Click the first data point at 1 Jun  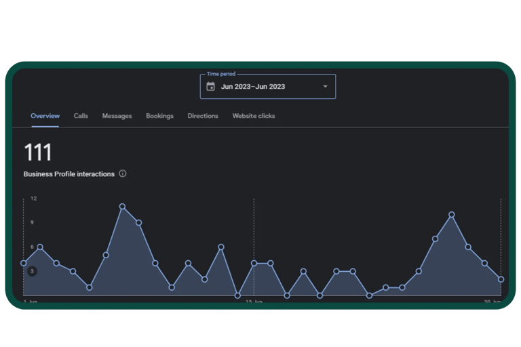tap(24, 264)
